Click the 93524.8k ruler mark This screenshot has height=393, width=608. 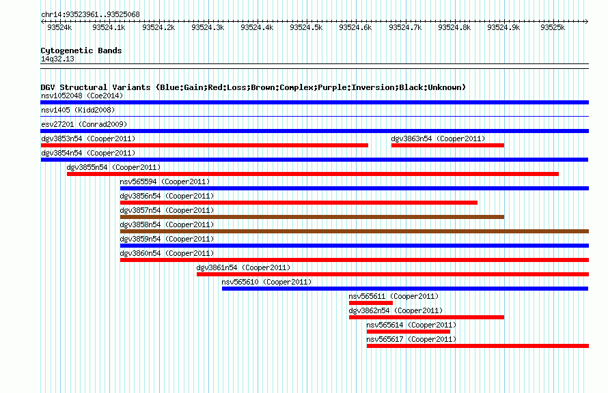pyautogui.click(x=454, y=27)
